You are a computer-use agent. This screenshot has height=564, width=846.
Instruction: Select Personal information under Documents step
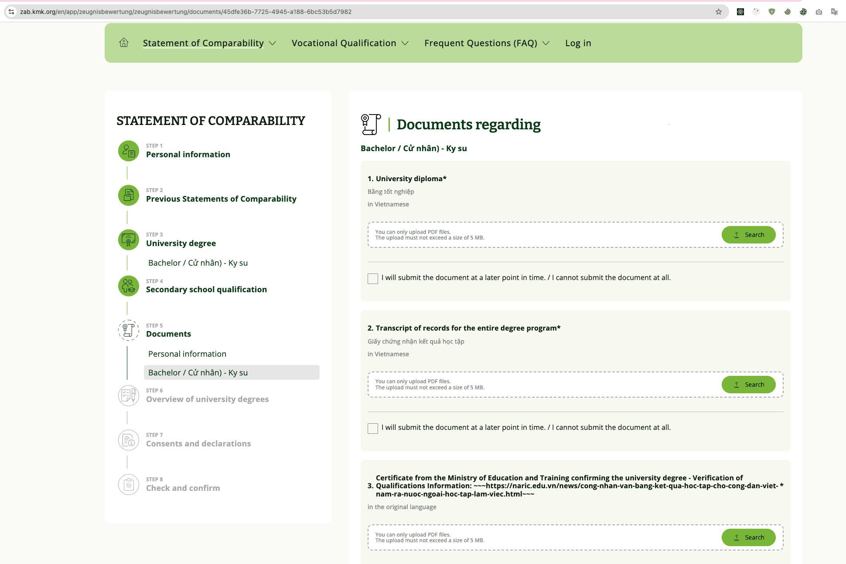point(187,354)
